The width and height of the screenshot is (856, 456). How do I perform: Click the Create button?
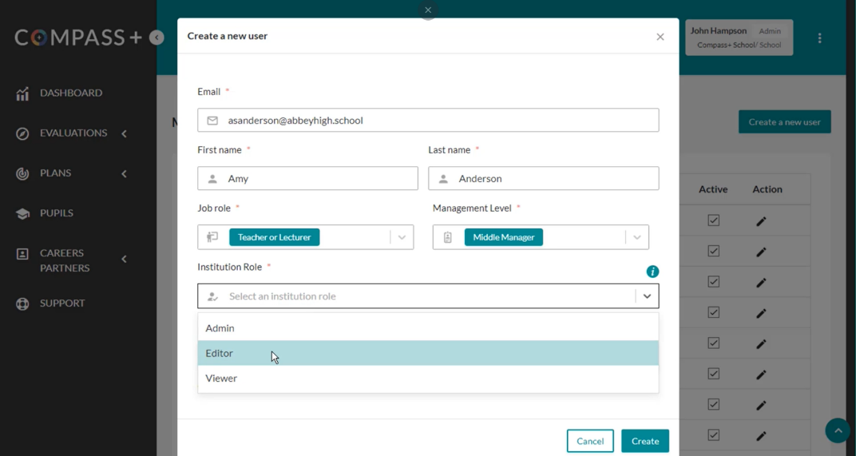coord(644,441)
